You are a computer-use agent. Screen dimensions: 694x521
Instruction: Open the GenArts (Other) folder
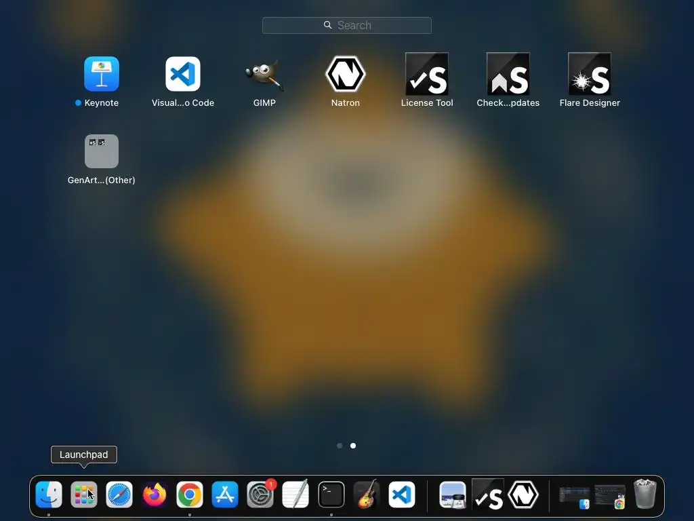tap(102, 151)
